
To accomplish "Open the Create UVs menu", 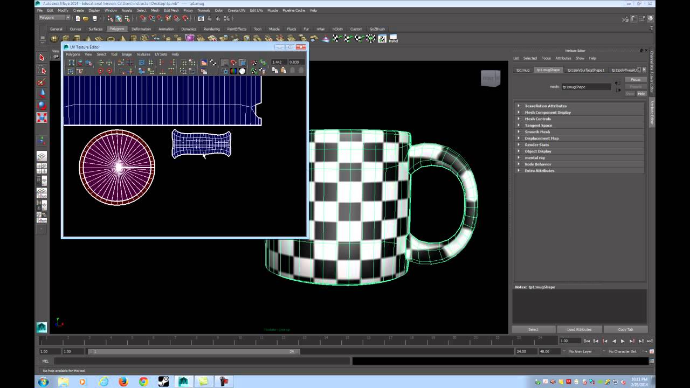I will 237,10.
